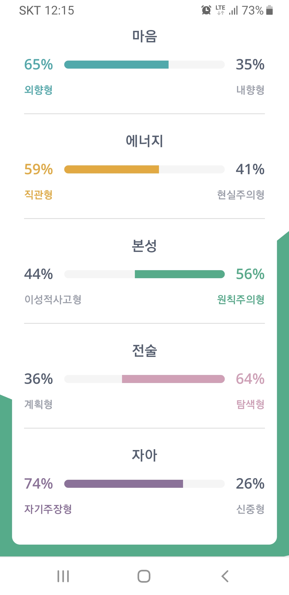Tap the Android recent apps icon
Image resolution: width=289 pixels, height=595 pixels.
pyautogui.click(x=63, y=576)
